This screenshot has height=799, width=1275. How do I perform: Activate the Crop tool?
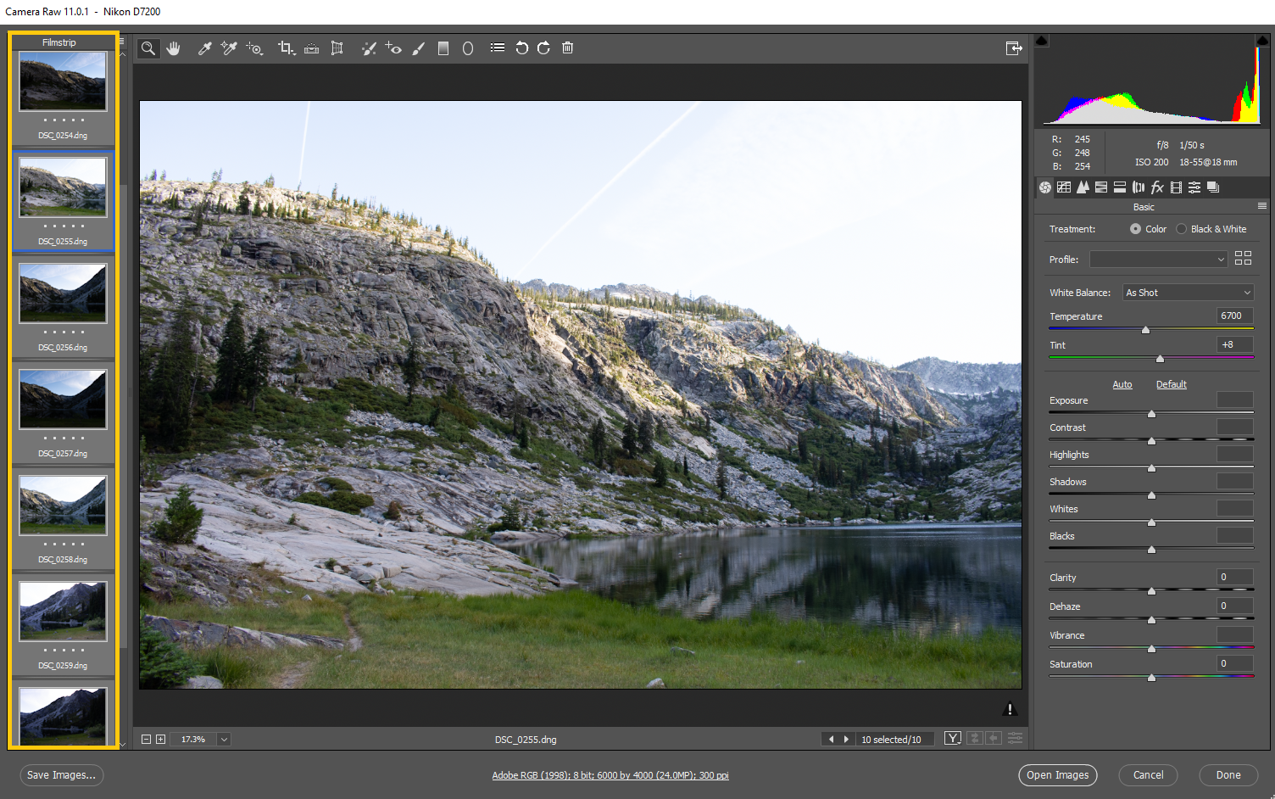(x=287, y=47)
